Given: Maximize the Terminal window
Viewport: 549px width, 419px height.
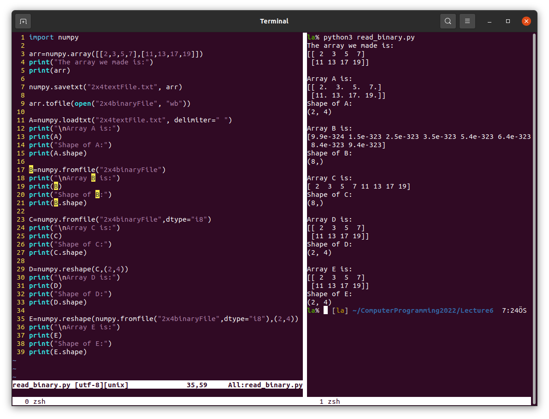Looking at the screenshot, I should coord(508,21).
